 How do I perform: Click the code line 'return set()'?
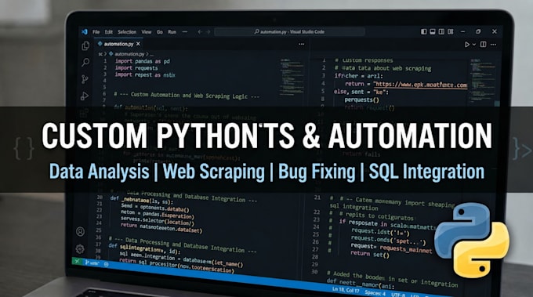(369, 254)
